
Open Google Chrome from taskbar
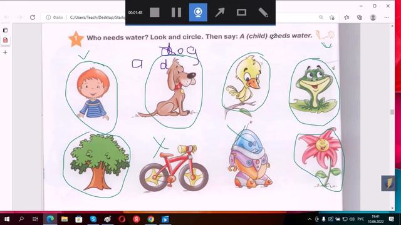tap(151, 219)
